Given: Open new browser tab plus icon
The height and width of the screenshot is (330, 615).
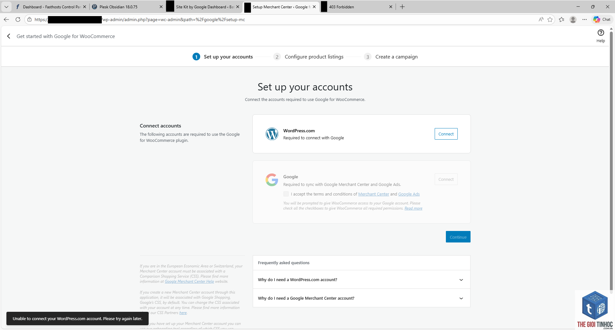Looking at the screenshot, I should click(x=402, y=7).
